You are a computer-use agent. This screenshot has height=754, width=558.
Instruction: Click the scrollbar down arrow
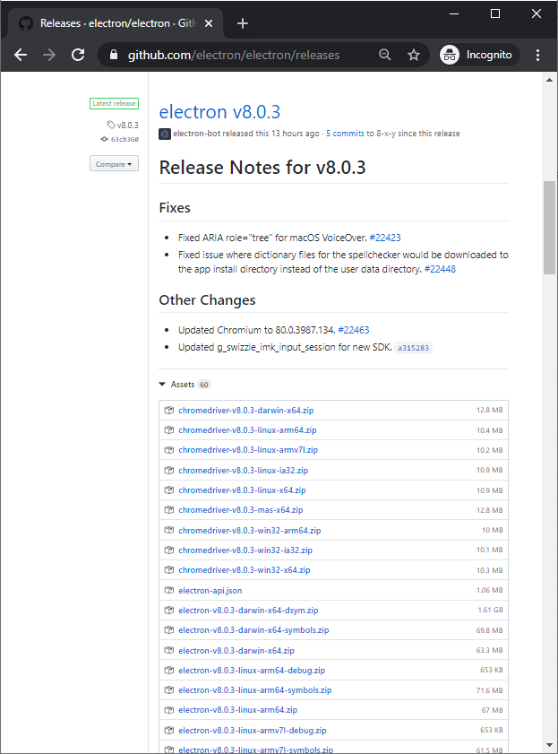[549, 745]
